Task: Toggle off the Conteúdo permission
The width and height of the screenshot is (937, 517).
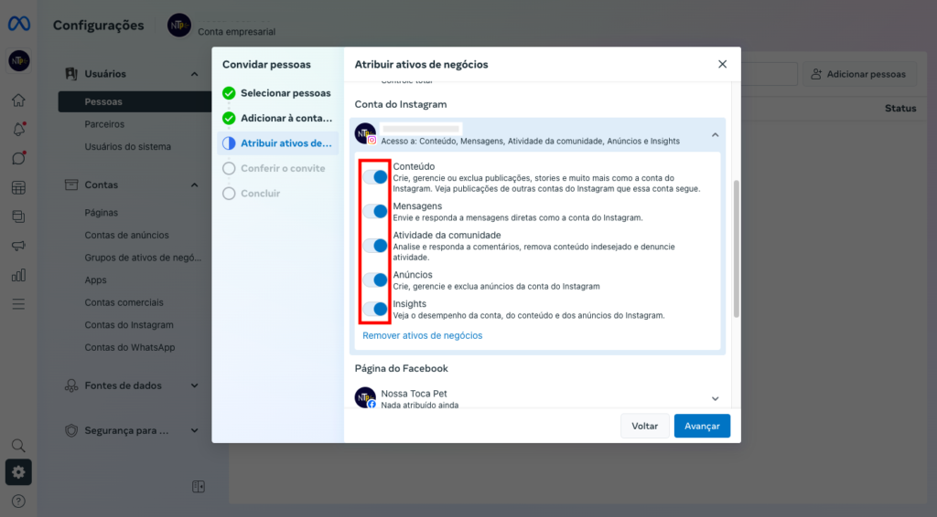Action: (x=376, y=177)
